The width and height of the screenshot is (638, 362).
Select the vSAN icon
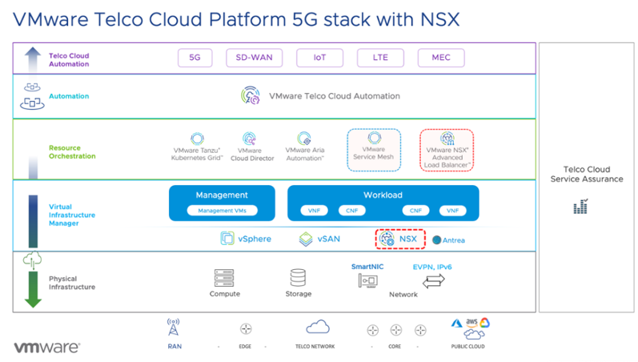click(306, 239)
